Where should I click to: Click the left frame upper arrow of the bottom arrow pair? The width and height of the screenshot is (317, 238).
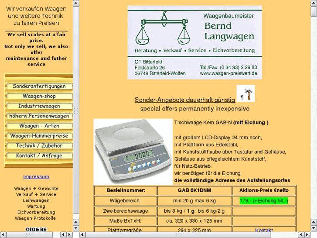point(76,222)
